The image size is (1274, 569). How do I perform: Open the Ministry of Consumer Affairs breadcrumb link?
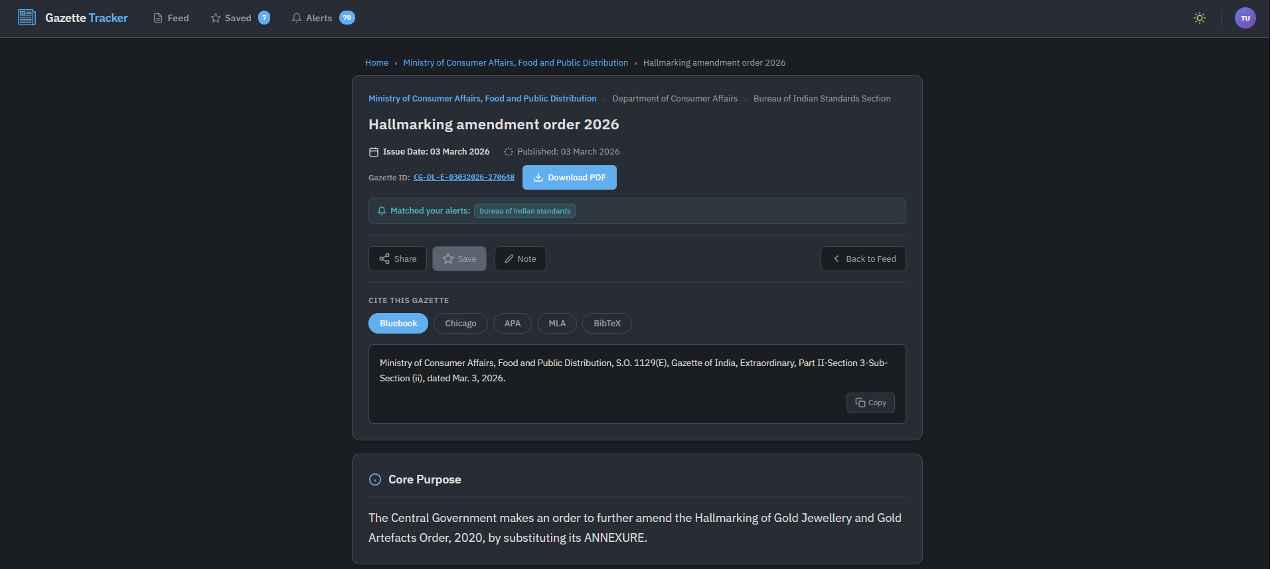(515, 63)
